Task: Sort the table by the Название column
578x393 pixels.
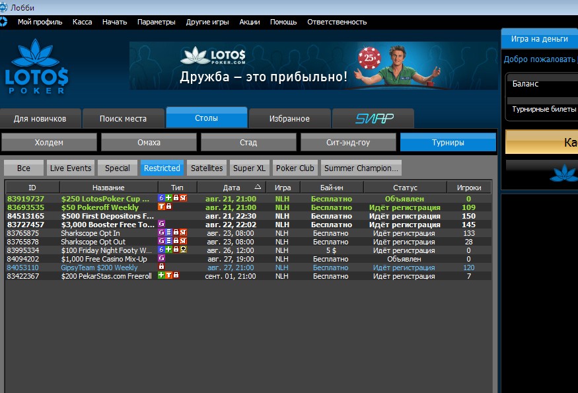Action: [109, 188]
